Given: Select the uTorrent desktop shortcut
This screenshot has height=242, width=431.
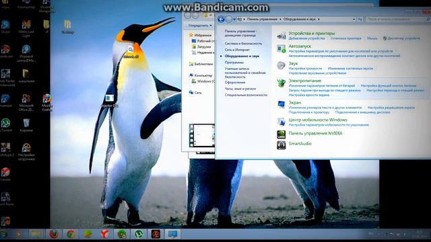Looking at the screenshot, I should pyautogui.click(x=5, y=125).
